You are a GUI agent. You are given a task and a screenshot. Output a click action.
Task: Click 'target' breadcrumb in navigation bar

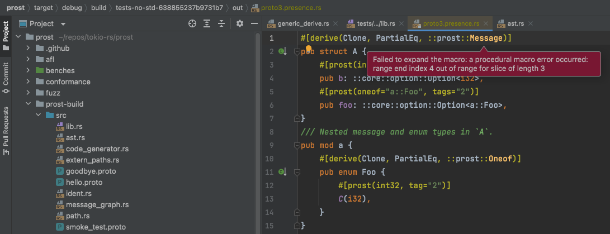tap(43, 8)
